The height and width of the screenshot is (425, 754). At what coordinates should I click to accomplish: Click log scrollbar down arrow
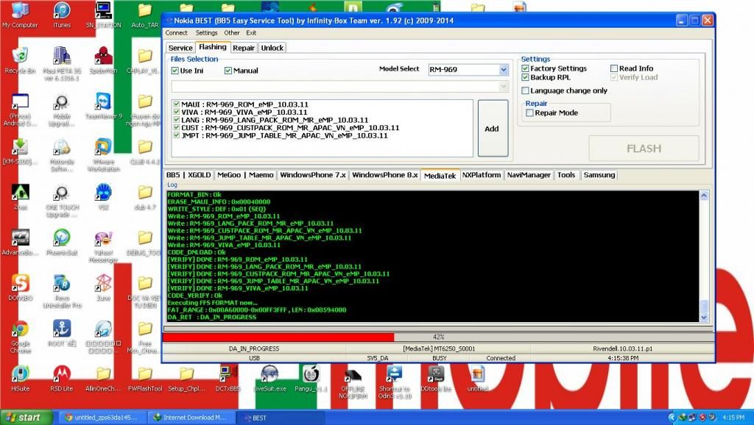pos(704,318)
